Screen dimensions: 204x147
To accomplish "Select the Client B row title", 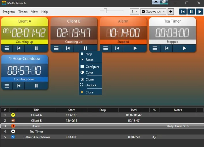I will pos(36,121).
